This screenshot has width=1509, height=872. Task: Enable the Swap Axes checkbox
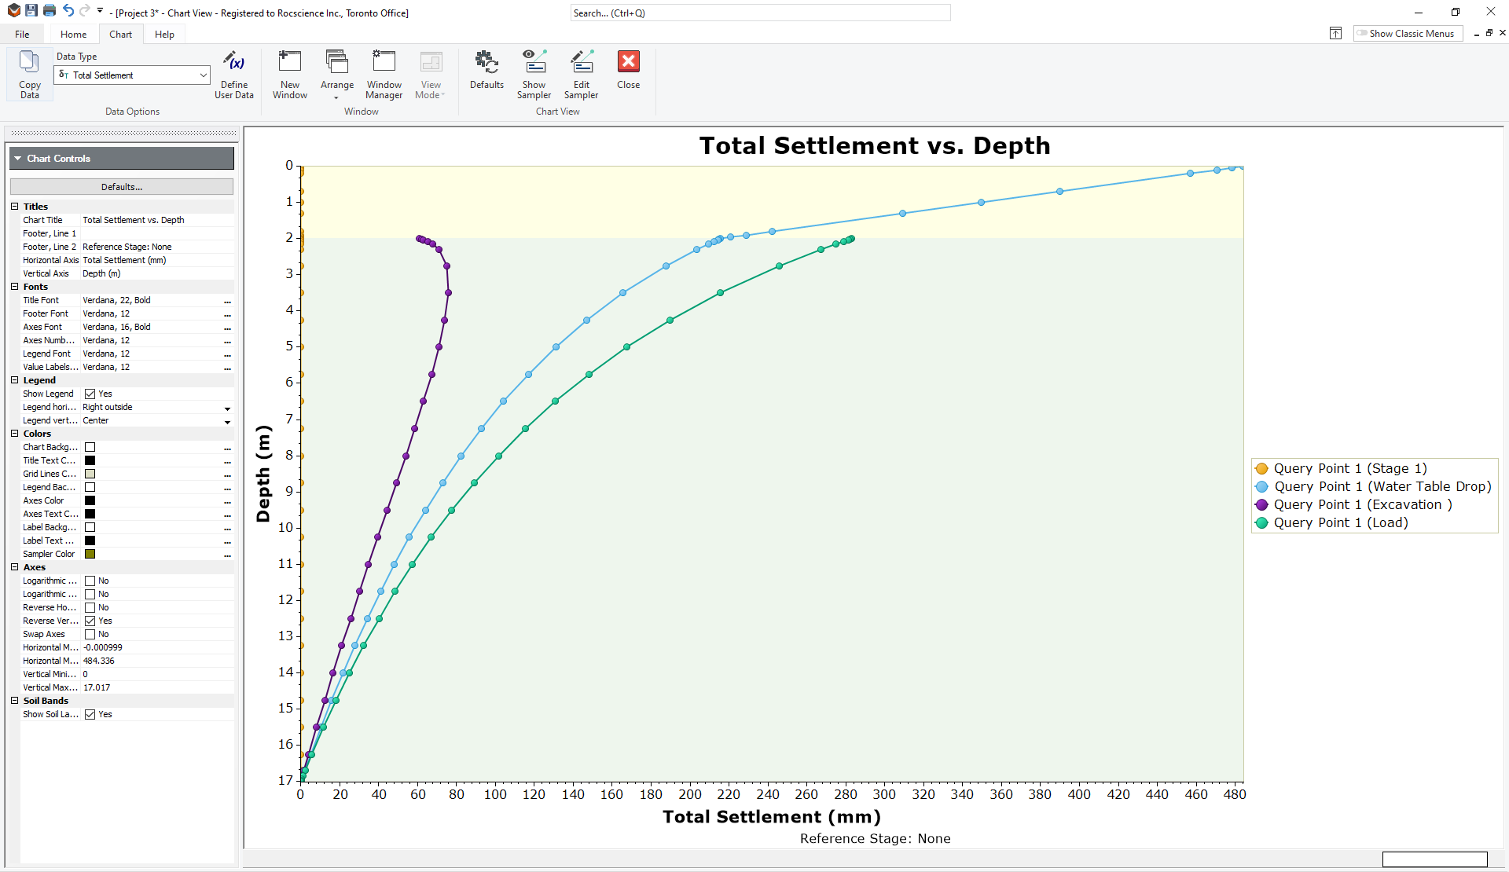[92, 634]
